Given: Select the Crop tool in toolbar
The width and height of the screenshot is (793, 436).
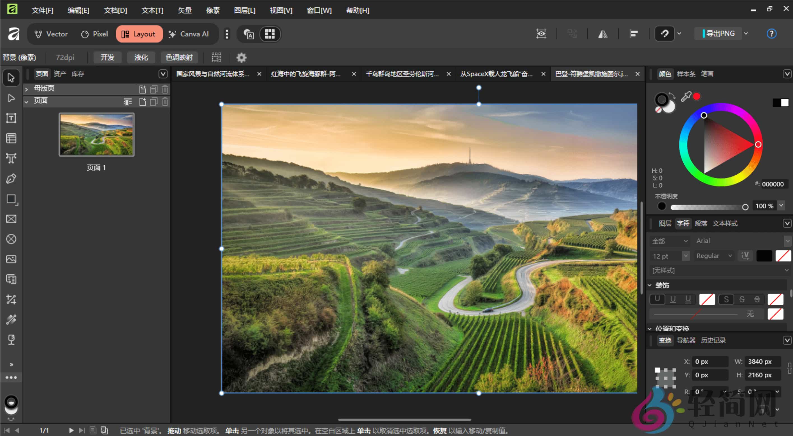Looking at the screenshot, I should [x=11, y=299].
